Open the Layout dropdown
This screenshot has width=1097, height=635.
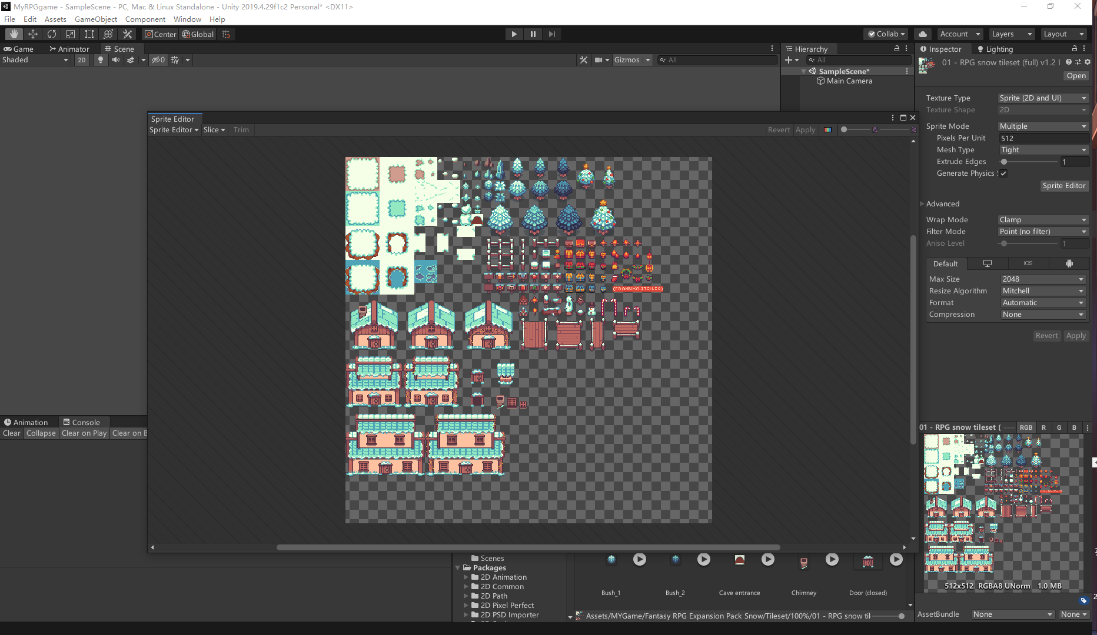[1063, 34]
